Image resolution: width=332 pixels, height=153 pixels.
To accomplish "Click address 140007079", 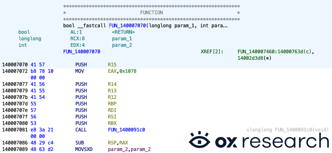I will pyautogui.click(x=15, y=91).
